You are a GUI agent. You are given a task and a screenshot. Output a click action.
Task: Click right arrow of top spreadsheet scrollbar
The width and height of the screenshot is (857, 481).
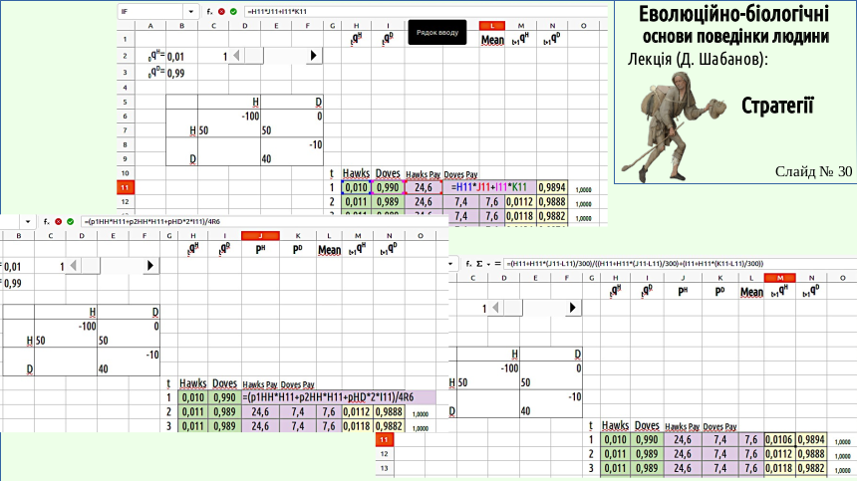[x=315, y=57]
